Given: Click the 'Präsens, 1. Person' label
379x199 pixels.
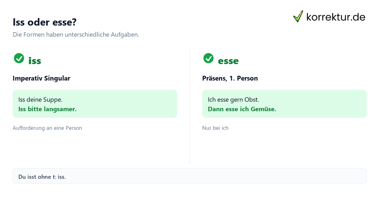Looking at the screenshot, I should coord(230,78).
